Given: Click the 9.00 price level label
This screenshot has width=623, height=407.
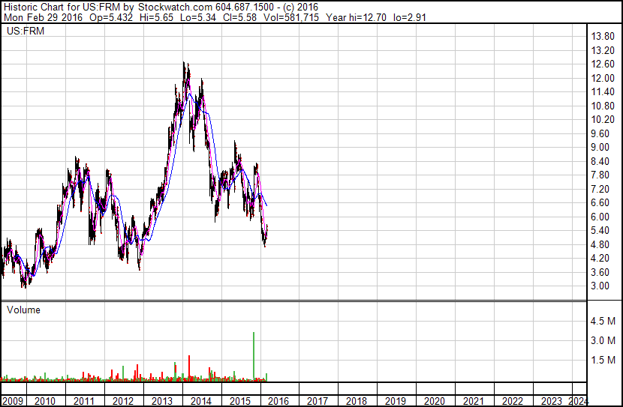Looking at the screenshot, I should pyautogui.click(x=600, y=147).
